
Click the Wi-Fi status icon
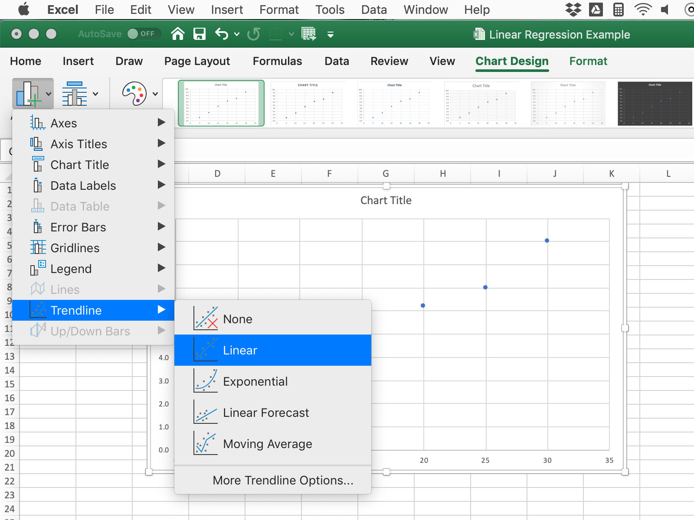pyautogui.click(x=642, y=10)
